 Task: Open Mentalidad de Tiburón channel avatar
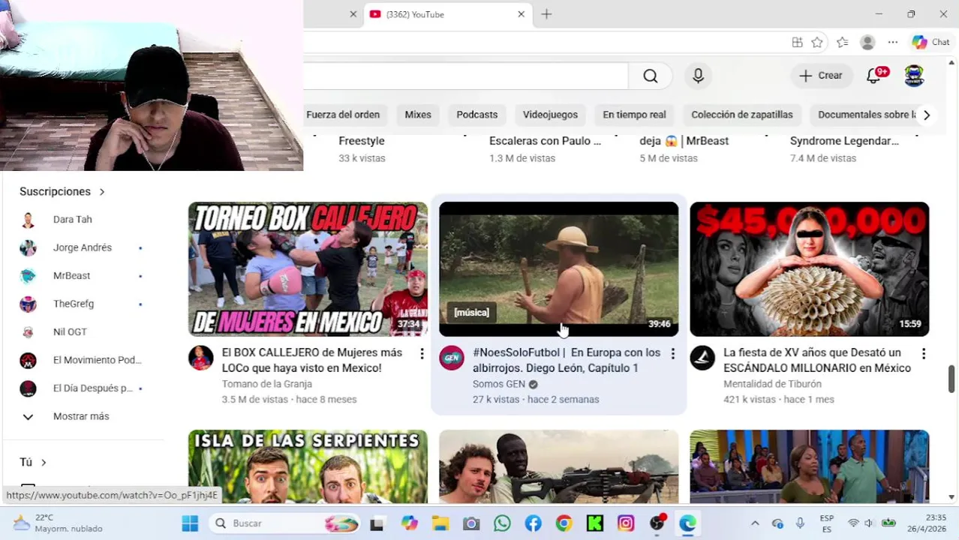click(x=702, y=358)
